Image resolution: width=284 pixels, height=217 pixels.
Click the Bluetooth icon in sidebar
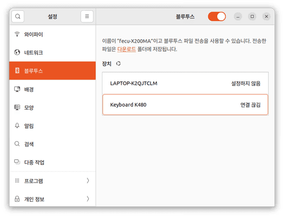17,71
